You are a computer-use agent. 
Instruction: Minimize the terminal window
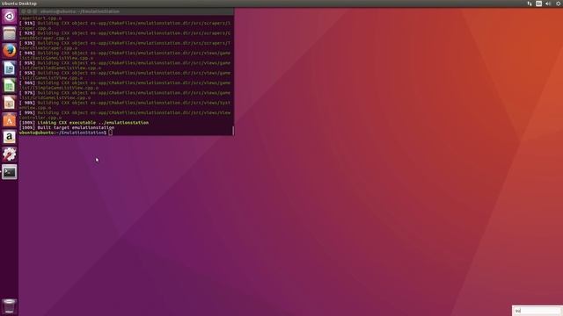coord(29,11)
